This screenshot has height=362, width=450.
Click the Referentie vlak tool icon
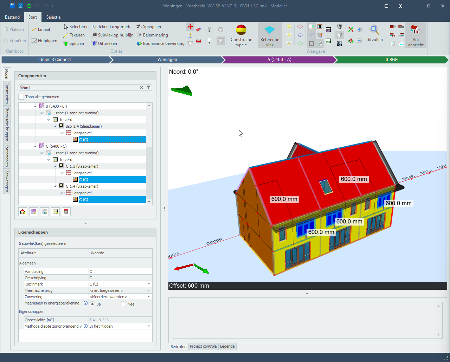click(x=270, y=31)
